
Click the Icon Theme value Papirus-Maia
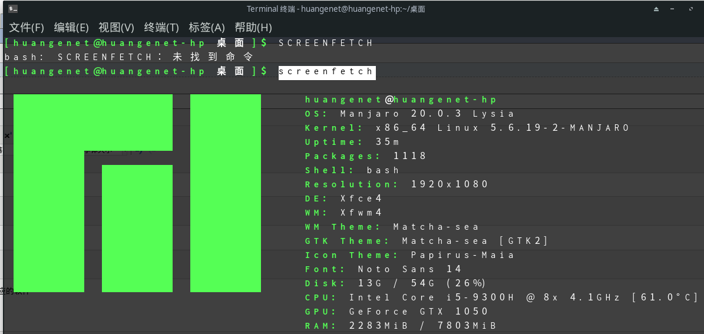(462, 255)
